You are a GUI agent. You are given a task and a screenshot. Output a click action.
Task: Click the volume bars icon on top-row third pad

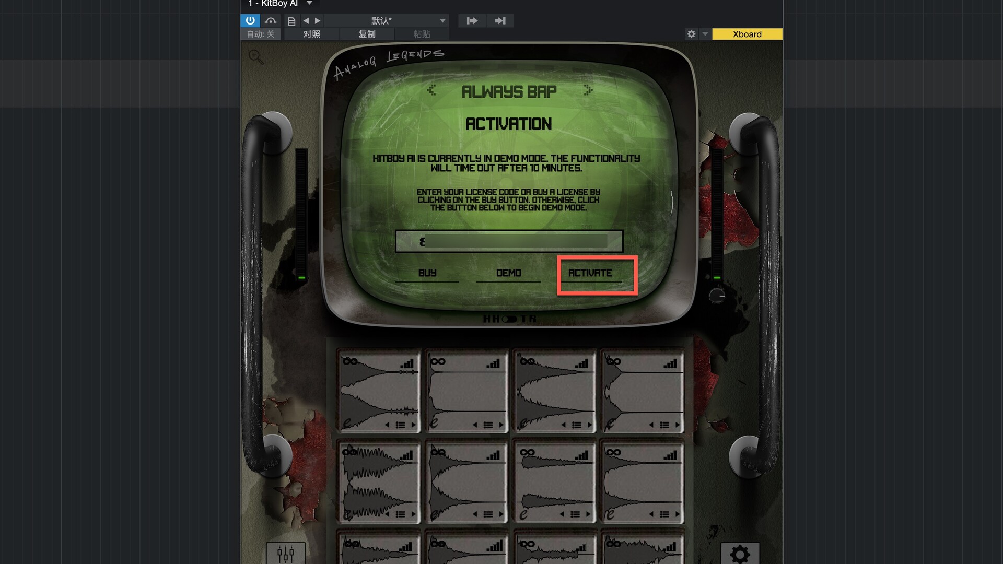582,363
